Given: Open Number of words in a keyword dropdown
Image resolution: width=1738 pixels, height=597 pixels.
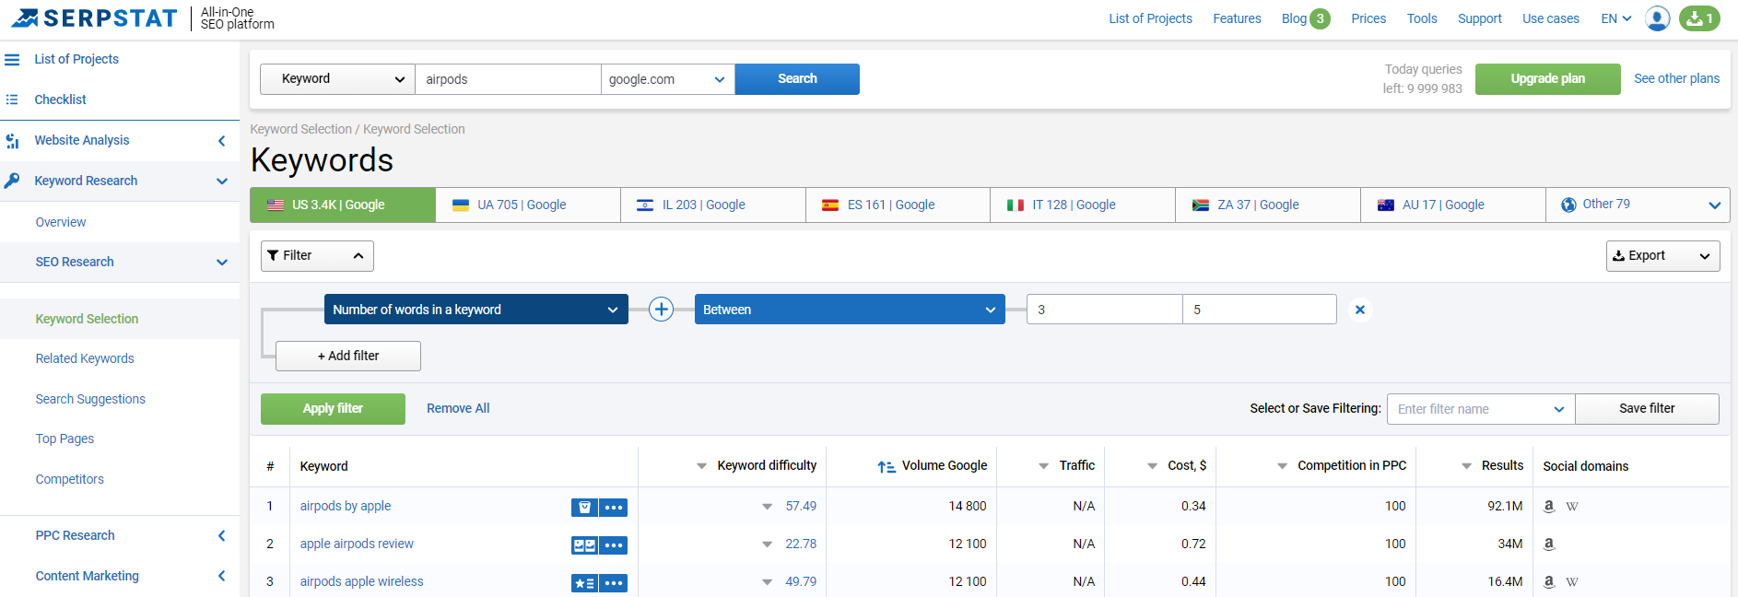Looking at the screenshot, I should coord(476,310).
